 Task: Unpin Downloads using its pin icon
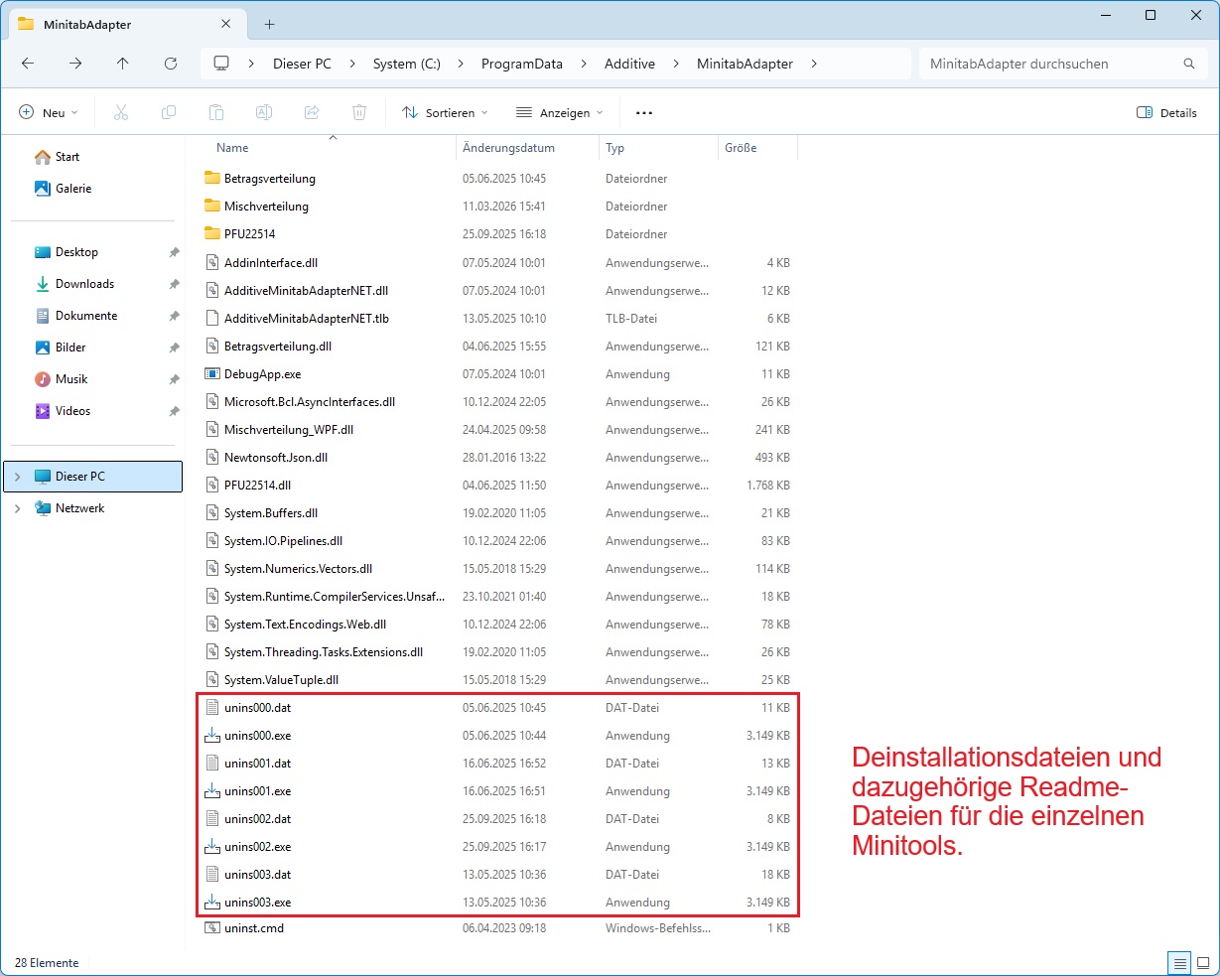click(174, 284)
